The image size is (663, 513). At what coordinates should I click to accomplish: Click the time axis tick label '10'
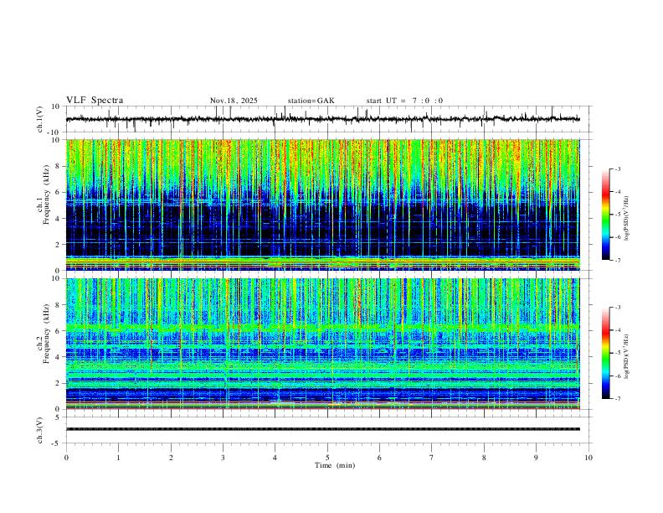click(x=588, y=458)
